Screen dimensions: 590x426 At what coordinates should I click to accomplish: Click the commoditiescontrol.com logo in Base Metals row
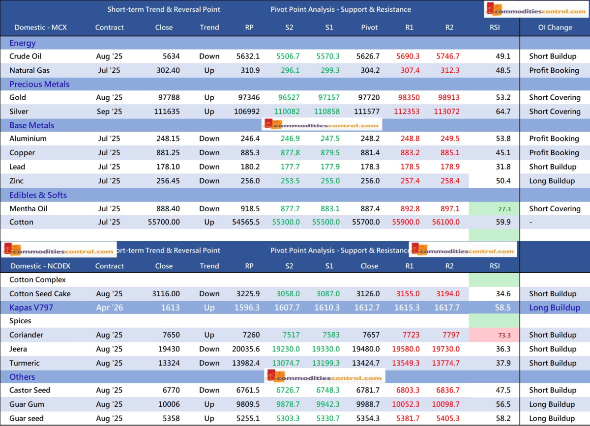(322, 125)
